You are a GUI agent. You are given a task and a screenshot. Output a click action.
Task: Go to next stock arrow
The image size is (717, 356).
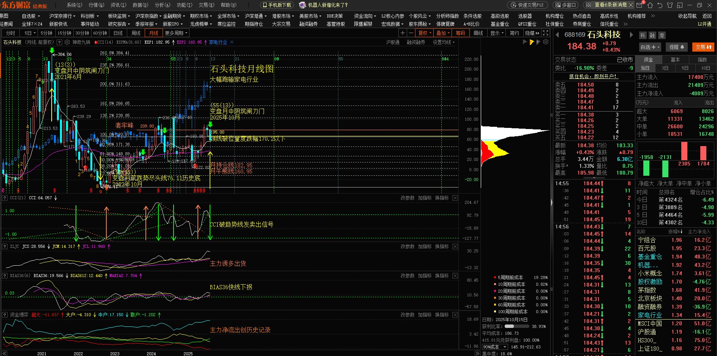[632, 35]
